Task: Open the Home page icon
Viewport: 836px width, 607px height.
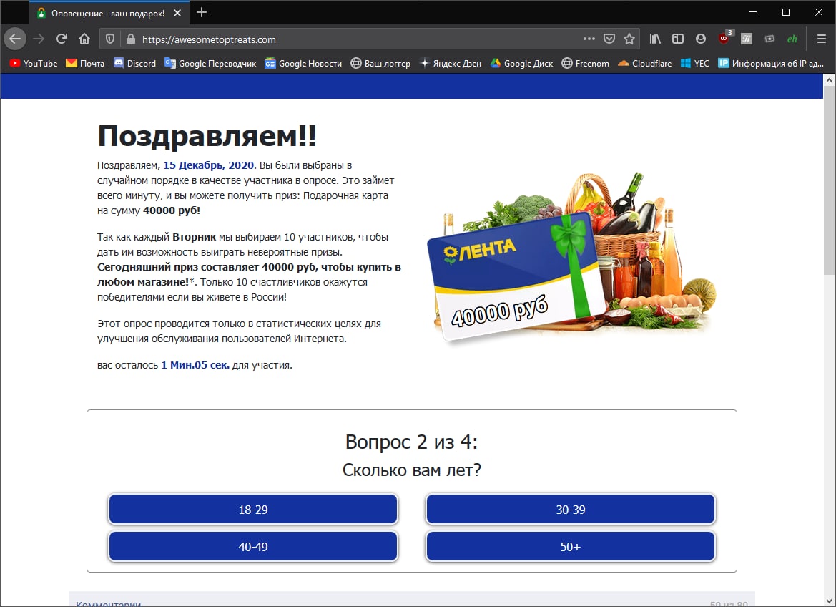Action: pos(84,39)
